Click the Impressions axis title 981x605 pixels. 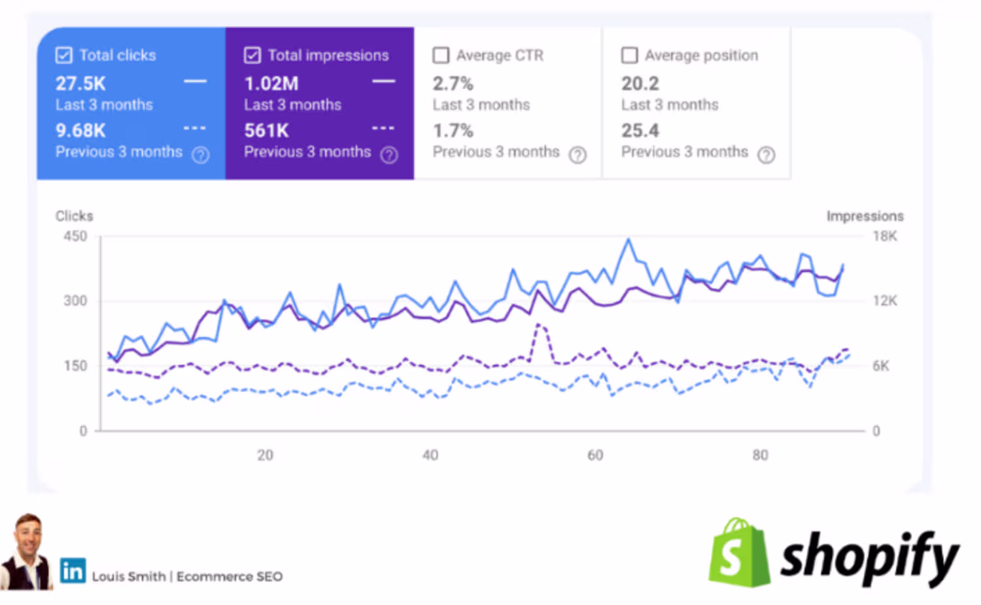coord(865,216)
